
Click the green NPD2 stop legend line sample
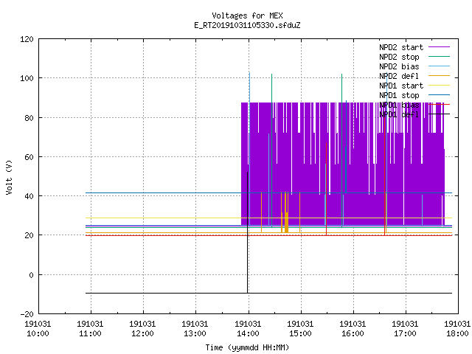coord(439,56)
